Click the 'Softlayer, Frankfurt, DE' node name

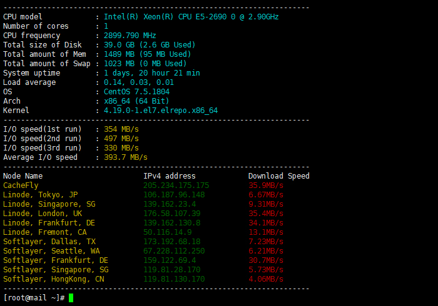[x=56, y=260]
